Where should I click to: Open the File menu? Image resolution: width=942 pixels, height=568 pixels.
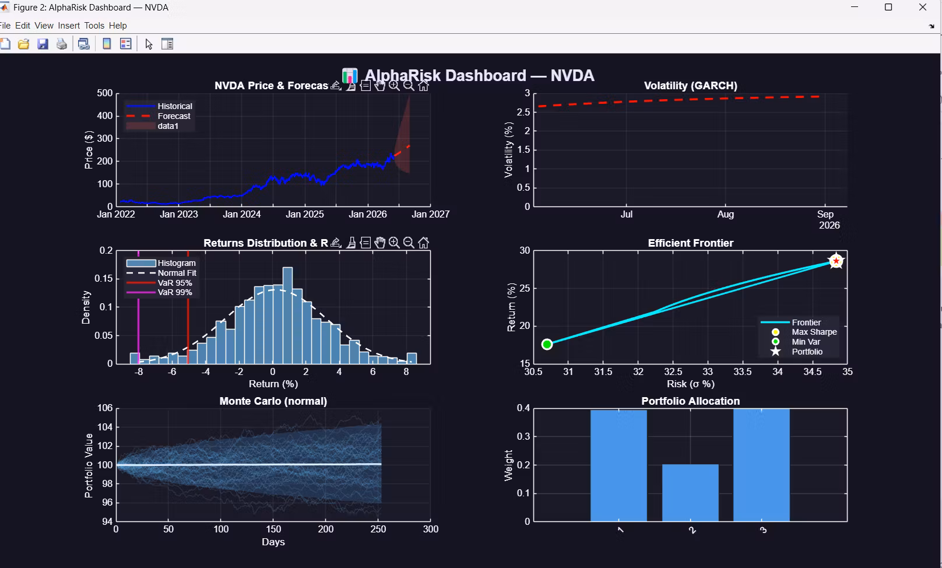coord(5,26)
